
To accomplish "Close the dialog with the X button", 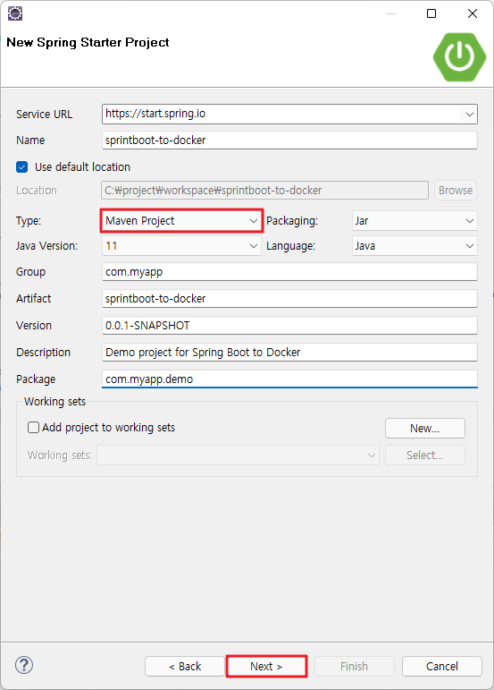I will 473,13.
